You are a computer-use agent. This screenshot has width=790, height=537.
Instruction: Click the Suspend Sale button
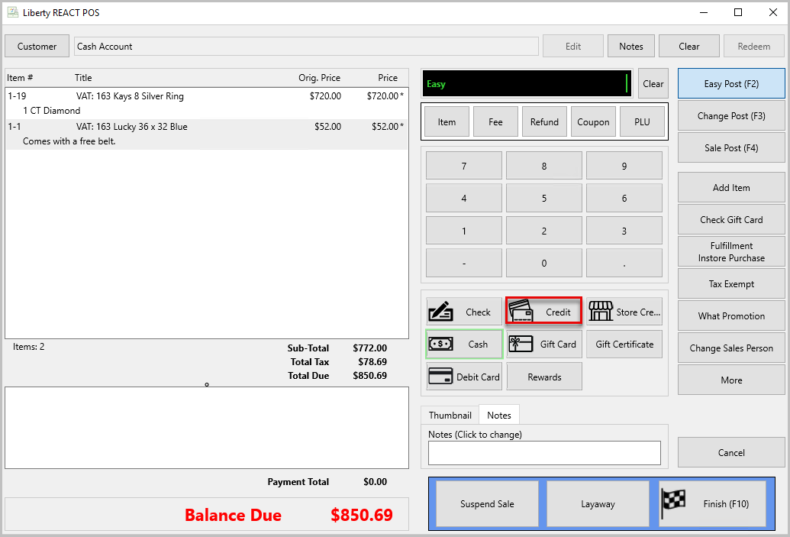coord(487,503)
